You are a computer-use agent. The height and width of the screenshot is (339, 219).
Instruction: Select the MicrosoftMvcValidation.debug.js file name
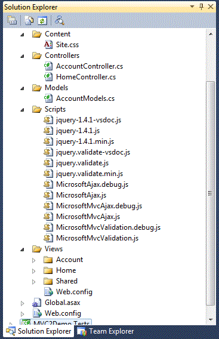coord(109,227)
